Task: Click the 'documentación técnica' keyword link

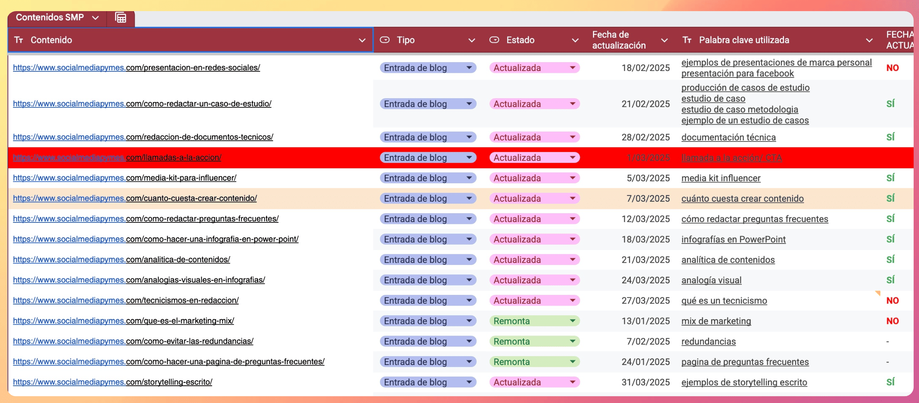Action: (728, 137)
